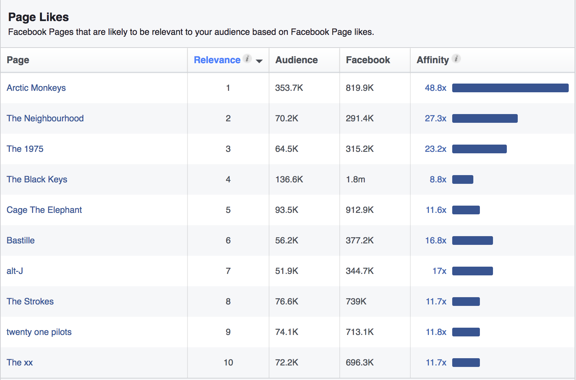
Task: Open The Strokes page link
Action: tap(30, 302)
